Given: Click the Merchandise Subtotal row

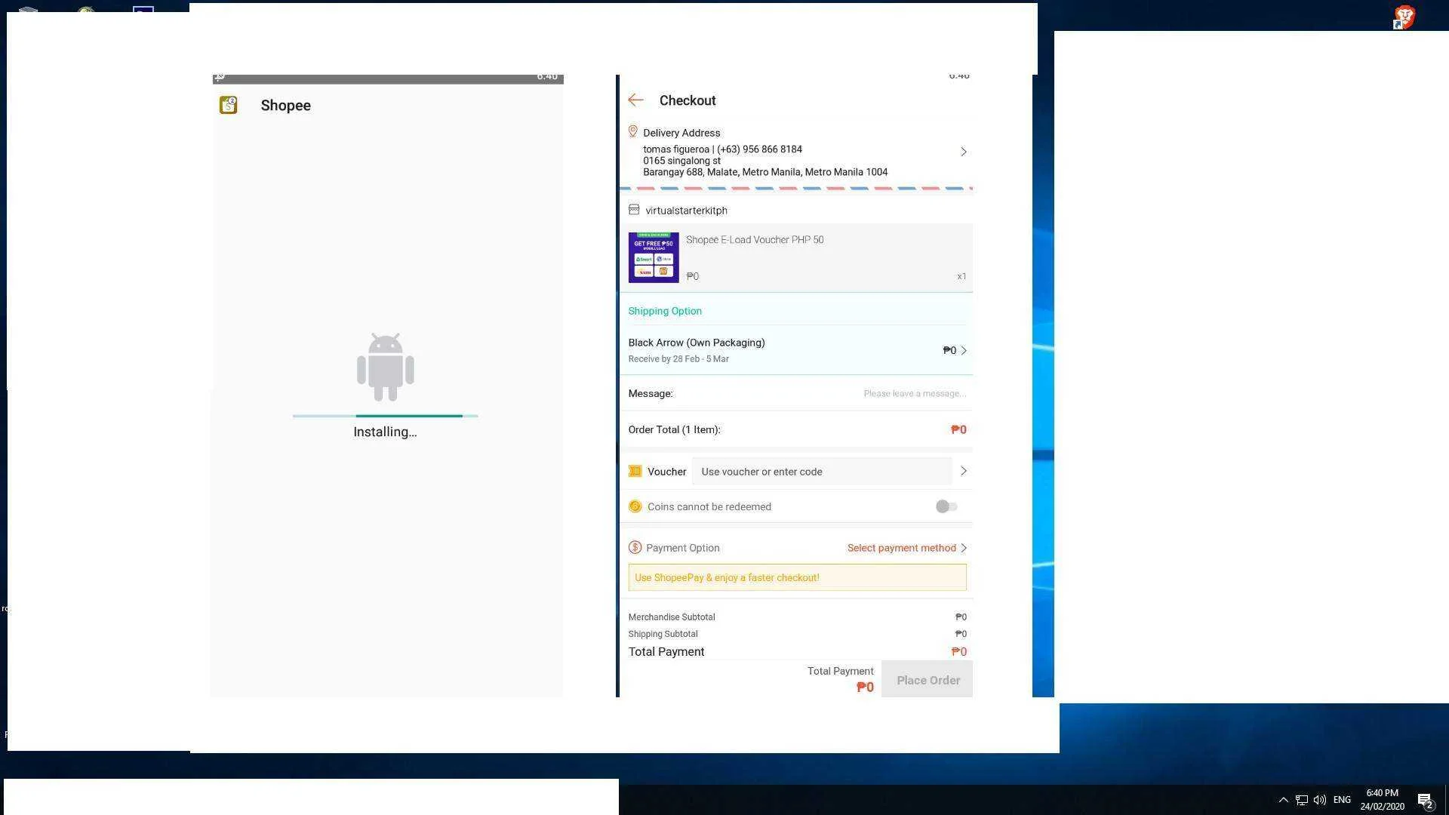Looking at the screenshot, I should 797,617.
